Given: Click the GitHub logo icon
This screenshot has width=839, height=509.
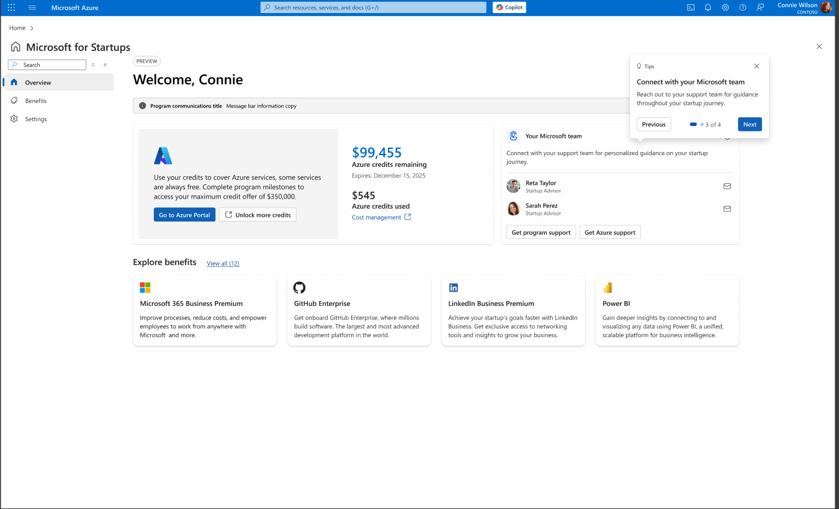Looking at the screenshot, I should pos(300,287).
